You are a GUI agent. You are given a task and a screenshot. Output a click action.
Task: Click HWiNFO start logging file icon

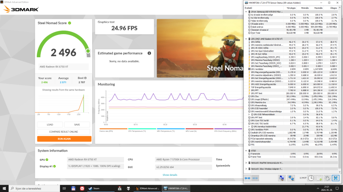319,178
